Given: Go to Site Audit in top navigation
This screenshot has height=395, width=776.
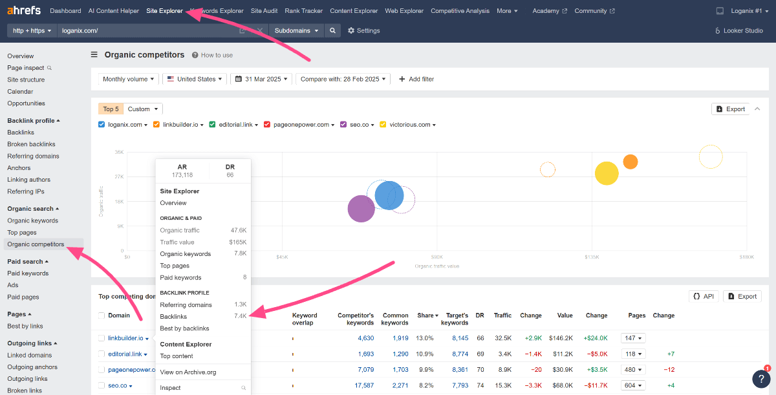Looking at the screenshot, I should click(264, 11).
